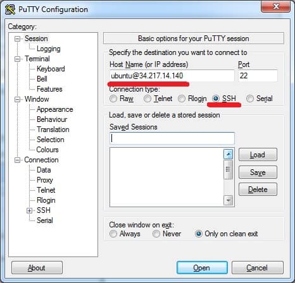The image size is (295, 283).
Task: Click the Delete session button
Action: click(x=258, y=190)
